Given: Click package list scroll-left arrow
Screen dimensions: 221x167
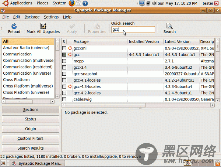Looking at the screenshot, I should (x=63, y=105).
